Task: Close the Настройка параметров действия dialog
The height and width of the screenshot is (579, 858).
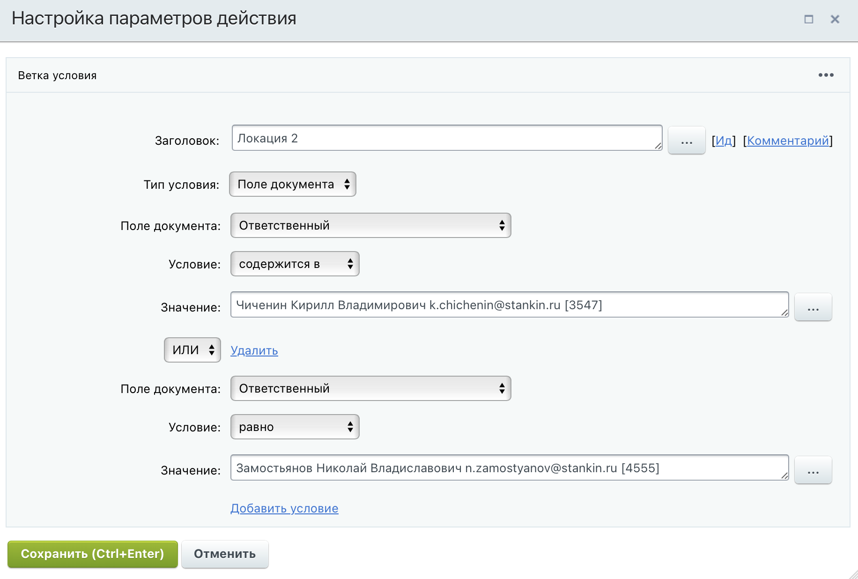Action: click(835, 19)
